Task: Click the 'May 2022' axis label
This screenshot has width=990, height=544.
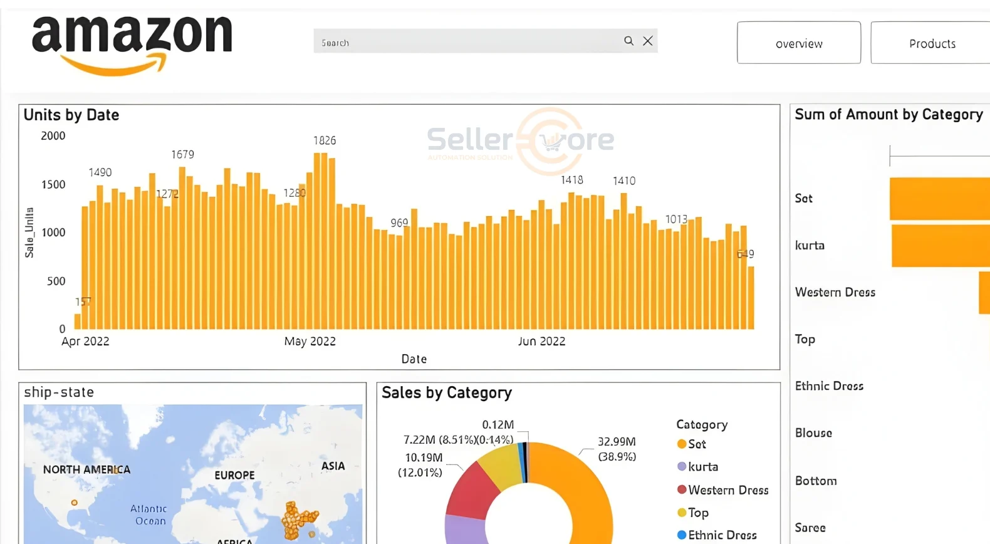Action: tap(310, 342)
